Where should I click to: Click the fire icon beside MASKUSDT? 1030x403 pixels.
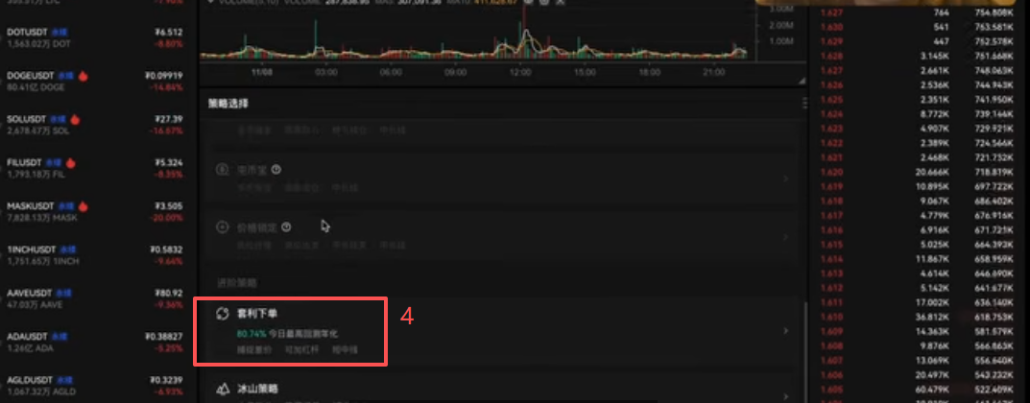pyautogui.click(x=84, y=206)
